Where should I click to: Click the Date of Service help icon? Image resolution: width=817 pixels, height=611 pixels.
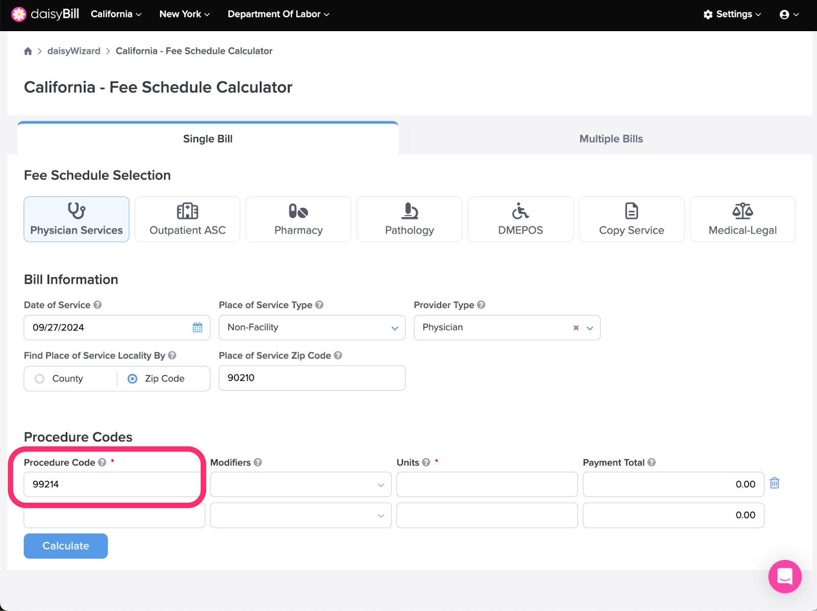pyautogui.click(x=98, y=304)
